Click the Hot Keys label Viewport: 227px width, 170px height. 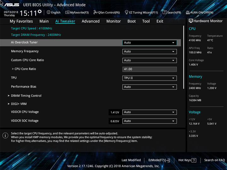[x=184, y=160]
